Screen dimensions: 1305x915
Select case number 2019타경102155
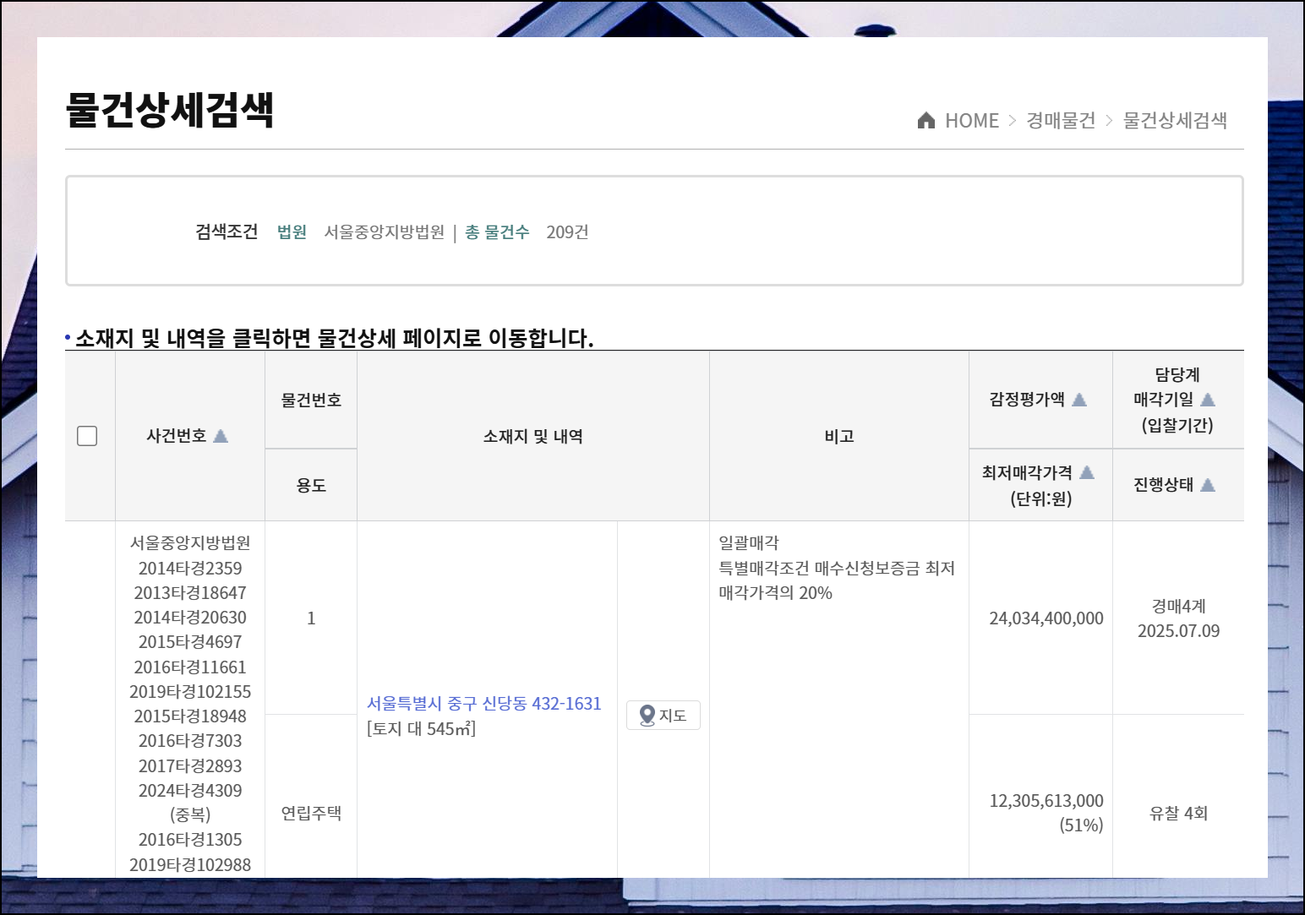190,692
